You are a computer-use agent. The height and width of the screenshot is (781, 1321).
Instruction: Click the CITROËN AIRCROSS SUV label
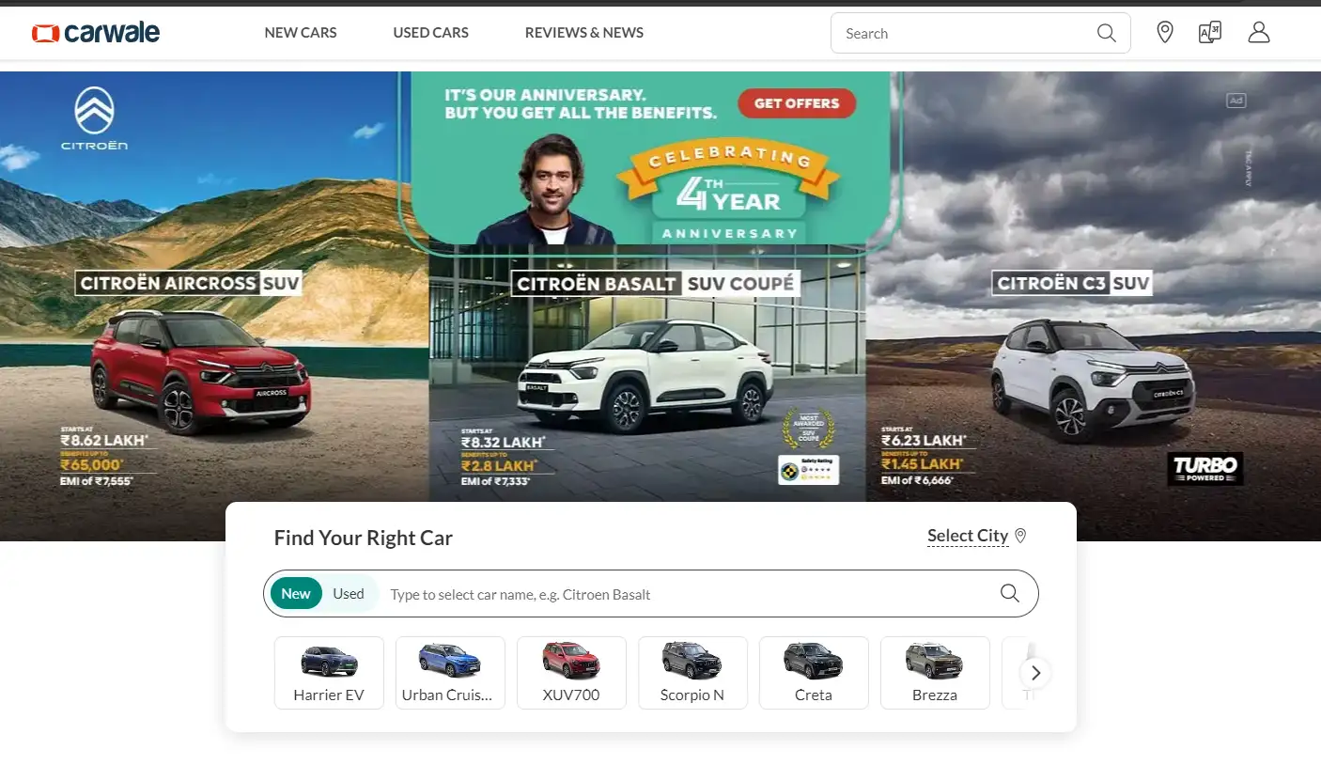click(189, 283)
